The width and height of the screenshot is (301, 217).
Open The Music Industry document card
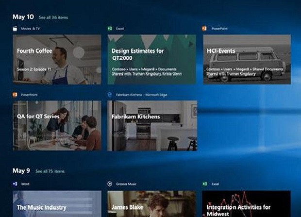tap(57, 204)
